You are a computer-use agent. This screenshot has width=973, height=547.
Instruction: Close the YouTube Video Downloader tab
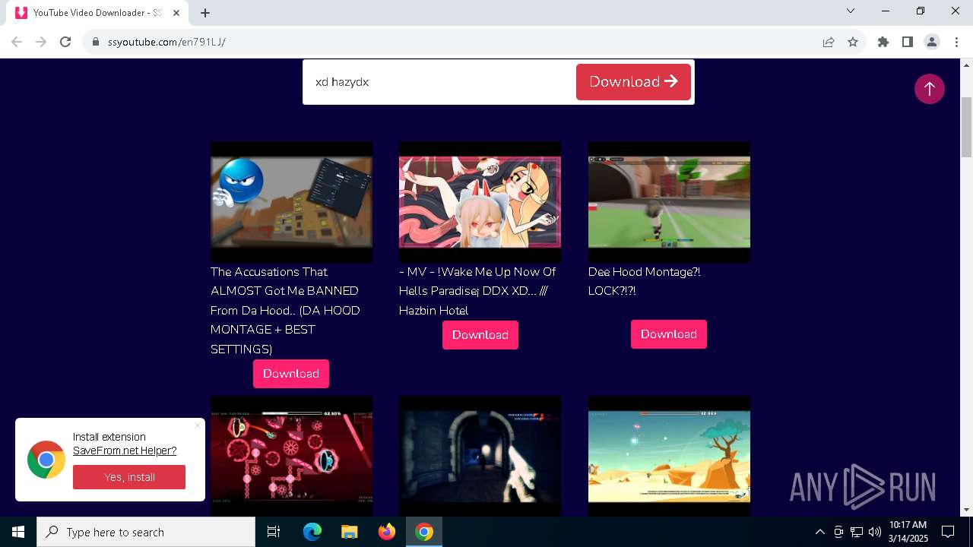(176, 12)
